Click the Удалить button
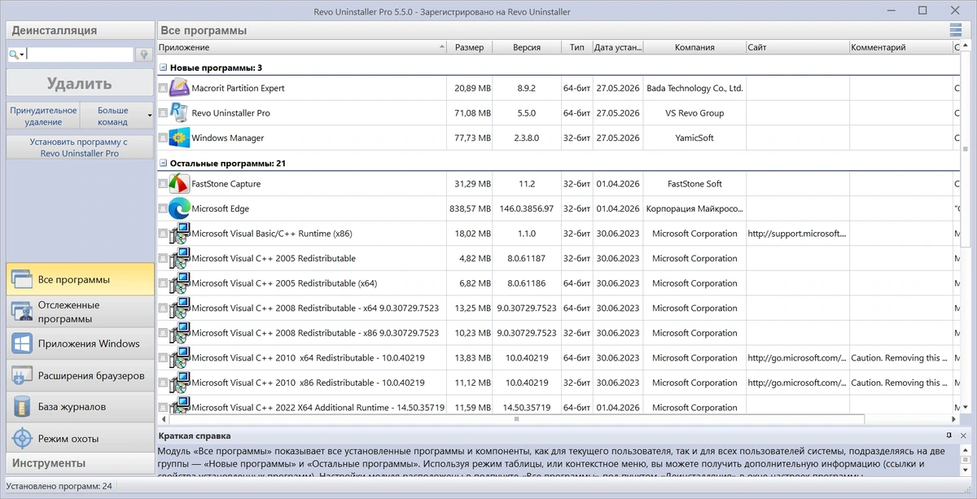 click(x=80, y=83)
